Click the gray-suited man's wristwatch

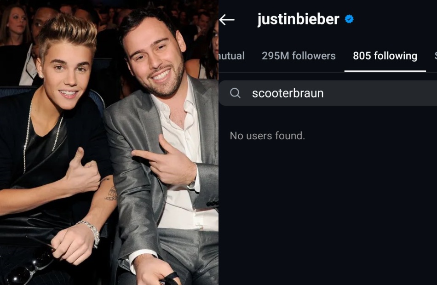click(191, 184)
